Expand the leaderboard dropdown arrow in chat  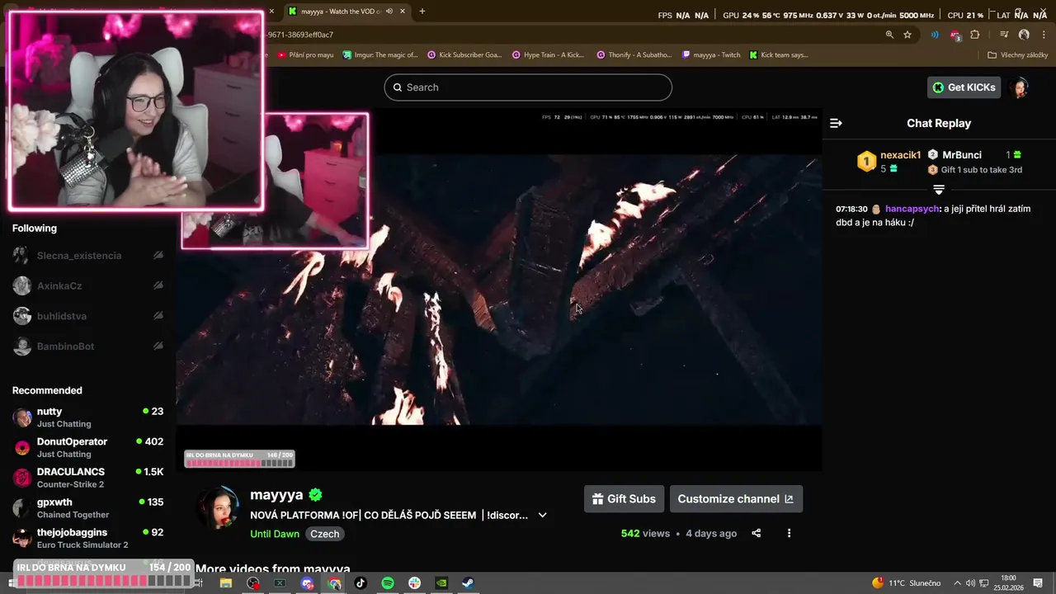click(x=939, y=190)
